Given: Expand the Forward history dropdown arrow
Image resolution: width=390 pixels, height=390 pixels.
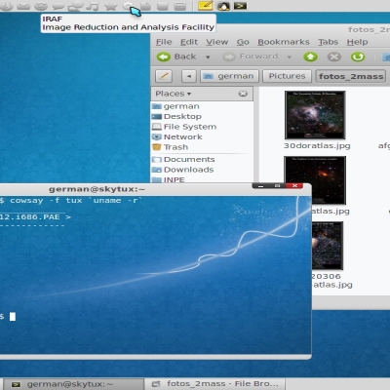Looking at the screenshot, I should (289, 58).
